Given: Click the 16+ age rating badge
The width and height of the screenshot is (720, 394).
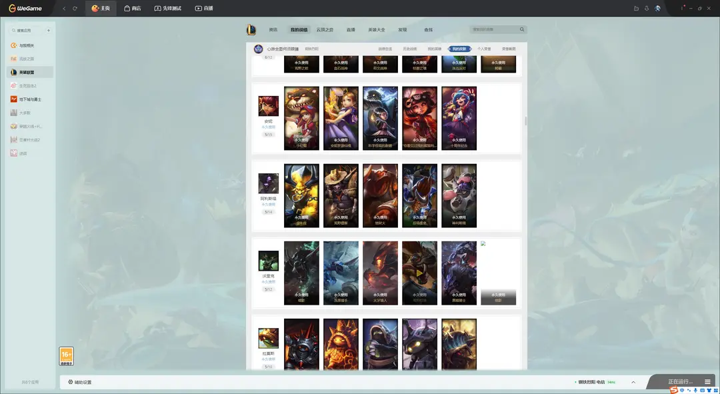Looking at the screenshot, I should tap(66, 357).
